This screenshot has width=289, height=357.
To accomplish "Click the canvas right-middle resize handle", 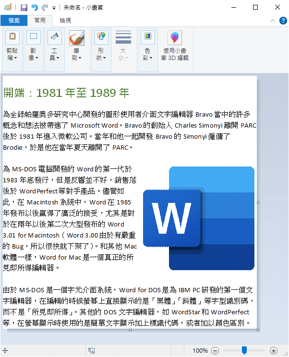I will pyautogui.click(x=258, y=202).
